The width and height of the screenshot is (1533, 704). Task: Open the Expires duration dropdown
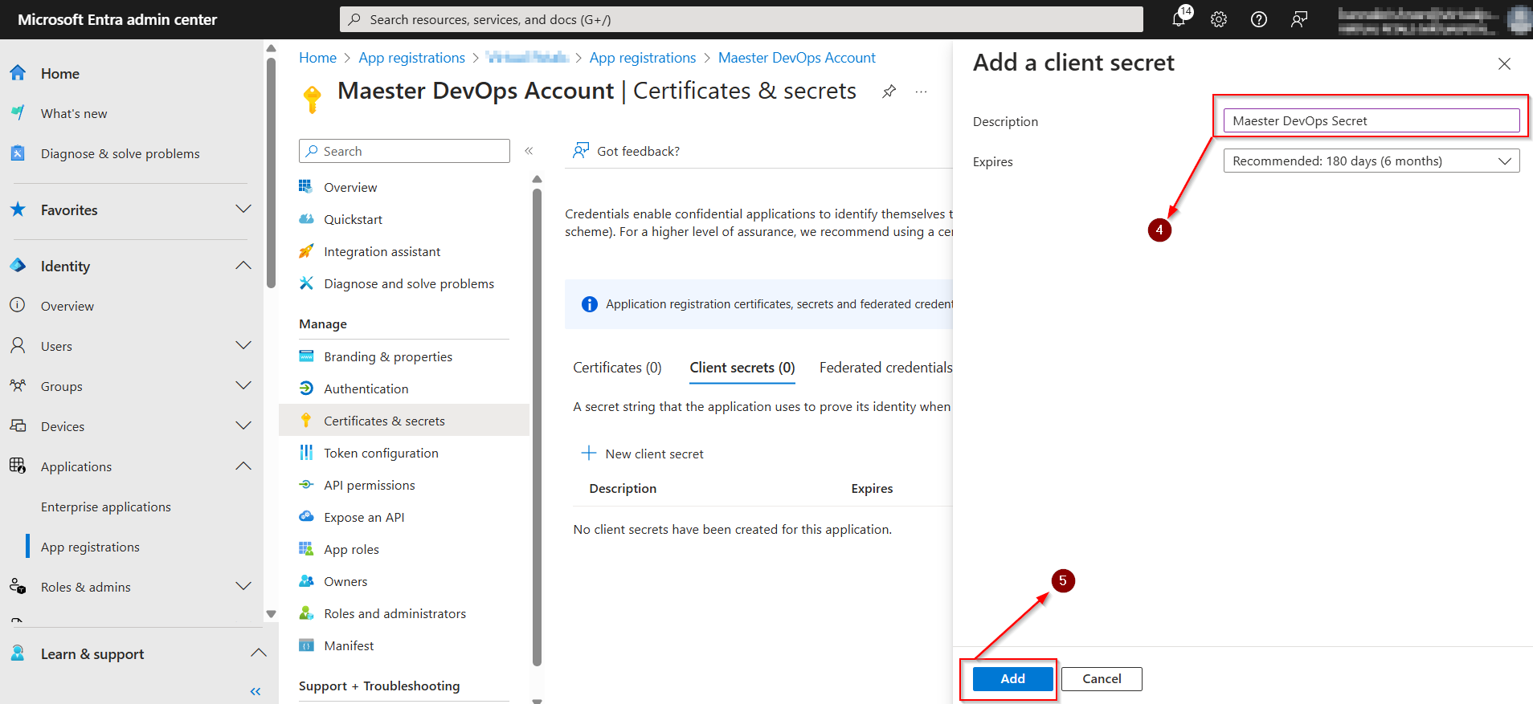(1371, 161)
